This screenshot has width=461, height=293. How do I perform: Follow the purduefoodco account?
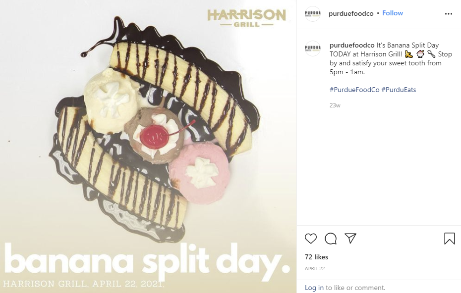tap(393, 13)
